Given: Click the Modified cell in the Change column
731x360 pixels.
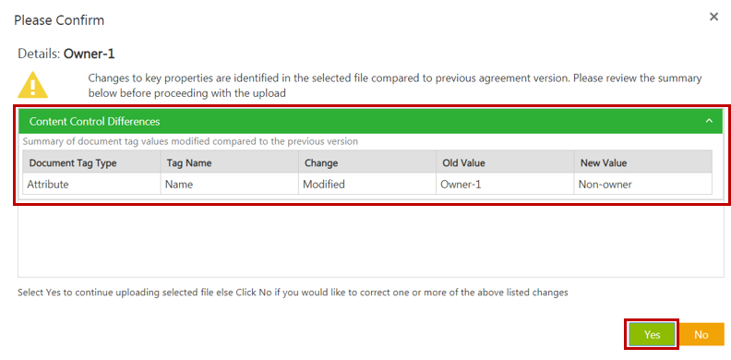Looking at the screenshot, I should click(x=367, y=185).
